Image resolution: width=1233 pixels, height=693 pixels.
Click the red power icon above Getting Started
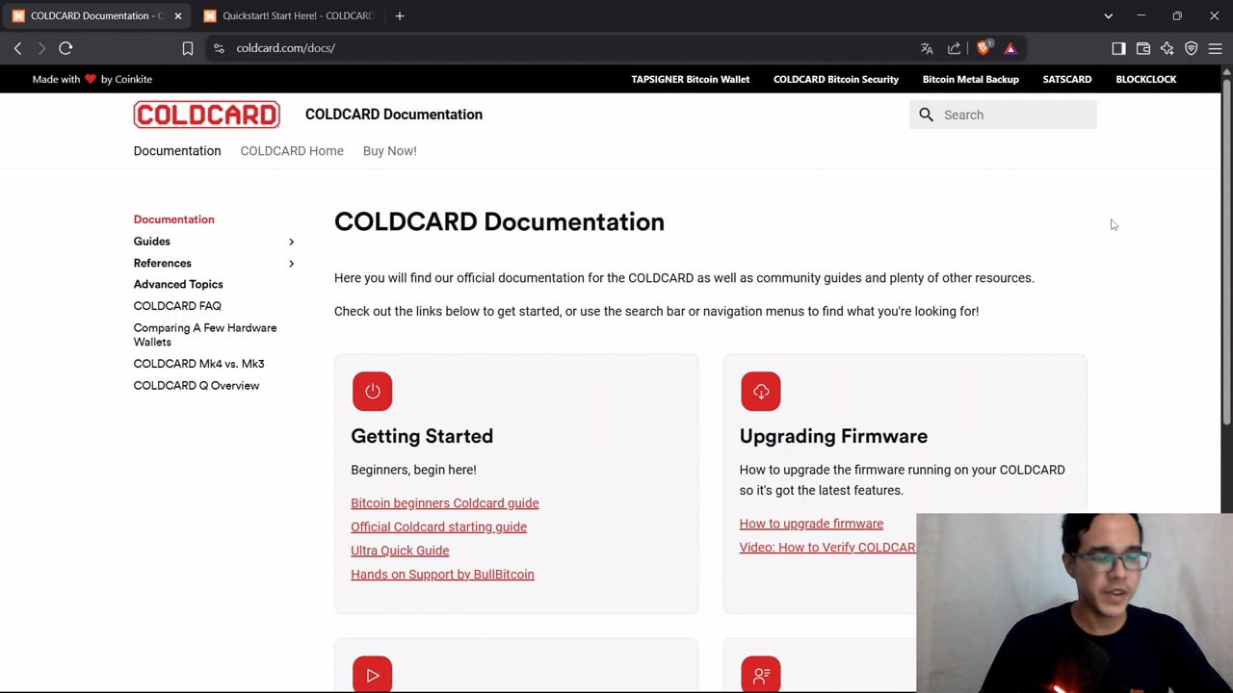coord(372,391)
